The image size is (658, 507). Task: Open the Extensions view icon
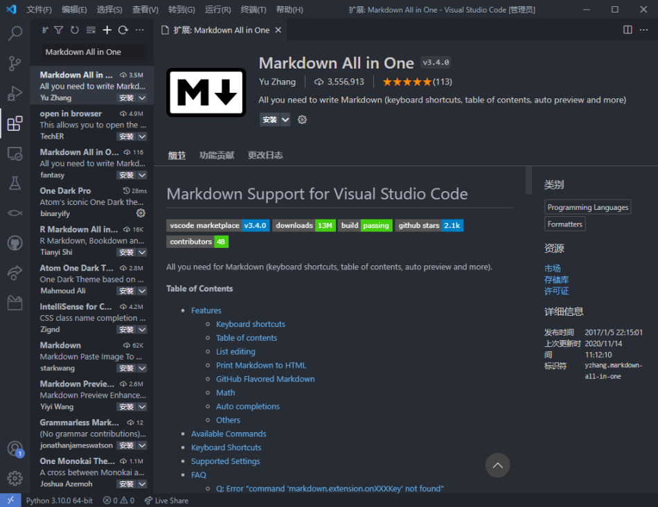click(15, 123)
